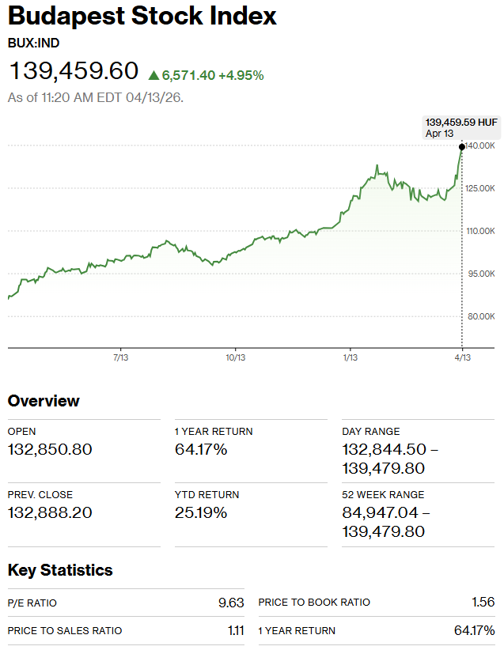Click the 80.00K y-axis label
This screenshot has width=504, height=650.
481,316
